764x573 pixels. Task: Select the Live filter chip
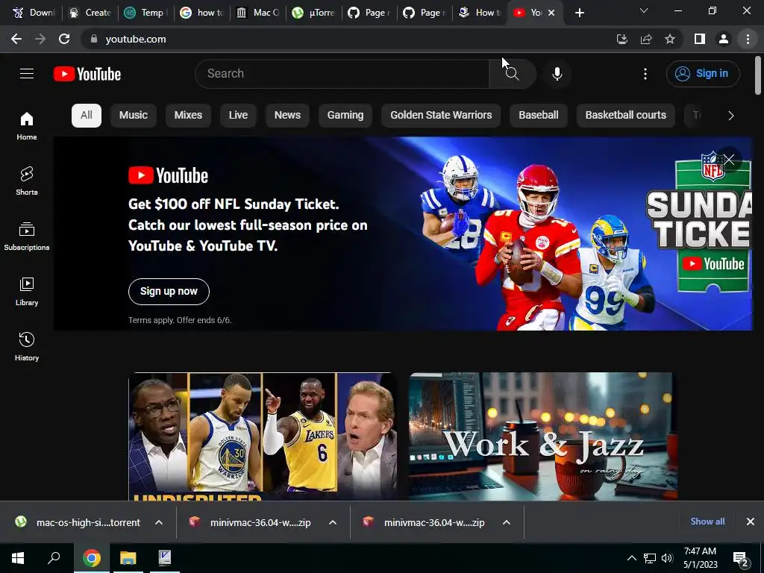pos(238,116)
